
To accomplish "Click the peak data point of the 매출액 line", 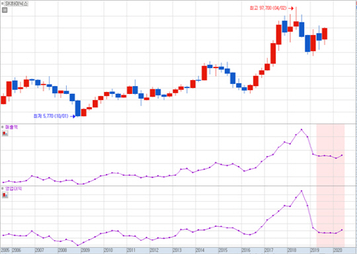I will [x=301, y=130].
